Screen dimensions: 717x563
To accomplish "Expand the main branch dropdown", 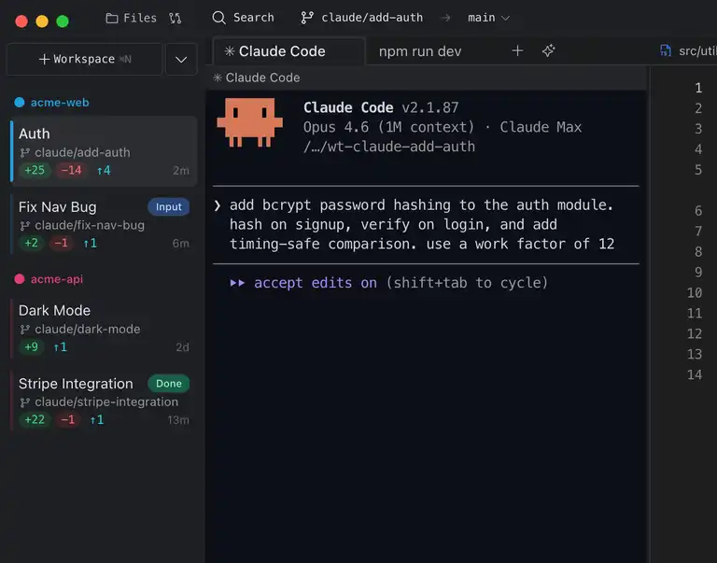I will [x=488, y=18].
